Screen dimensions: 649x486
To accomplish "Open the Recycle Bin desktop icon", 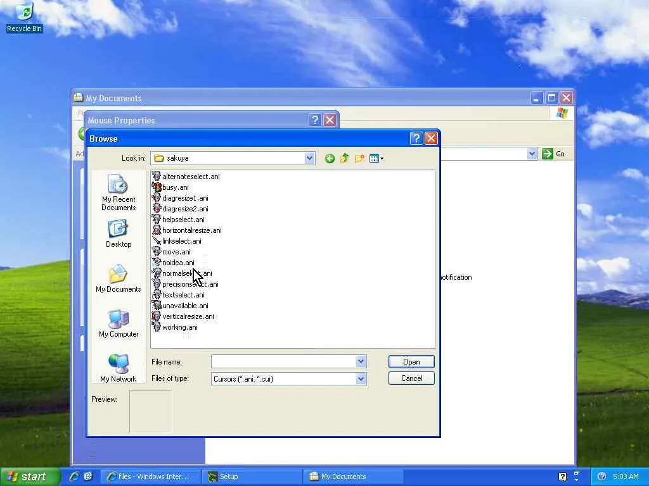I will tap(25, 17).
